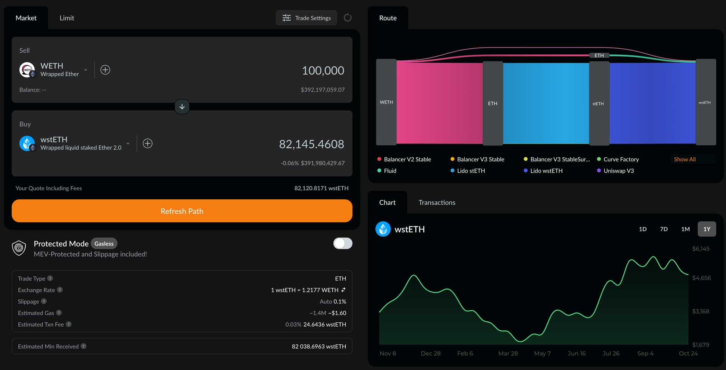Click the Refresh Path button

[182, 211]
